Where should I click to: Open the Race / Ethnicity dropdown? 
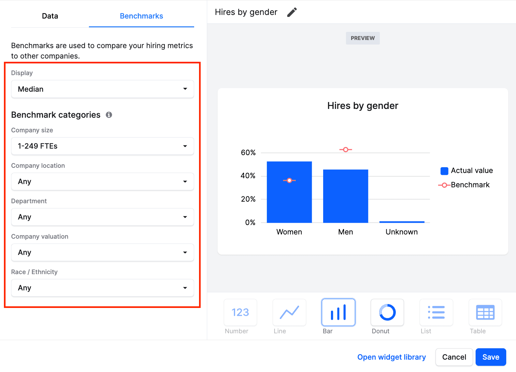click(103, 288)
